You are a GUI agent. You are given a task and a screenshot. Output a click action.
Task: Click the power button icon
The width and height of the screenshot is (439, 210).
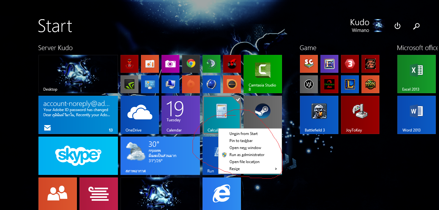pos(397,26)
